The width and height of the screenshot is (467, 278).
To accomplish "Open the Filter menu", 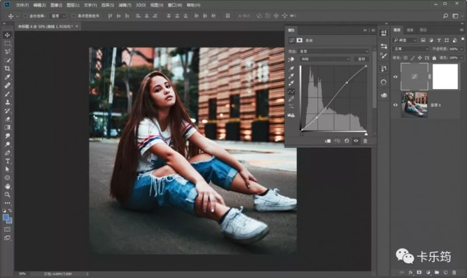I will coord(125,5).
